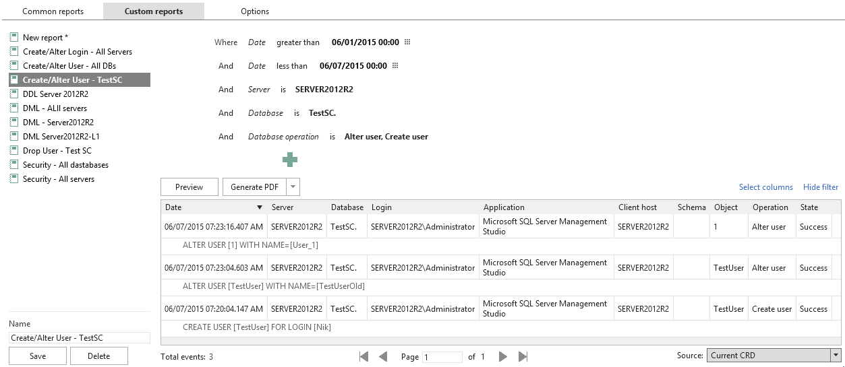Delete the current report
Screen dimensions: 845x367
(99, 356)
